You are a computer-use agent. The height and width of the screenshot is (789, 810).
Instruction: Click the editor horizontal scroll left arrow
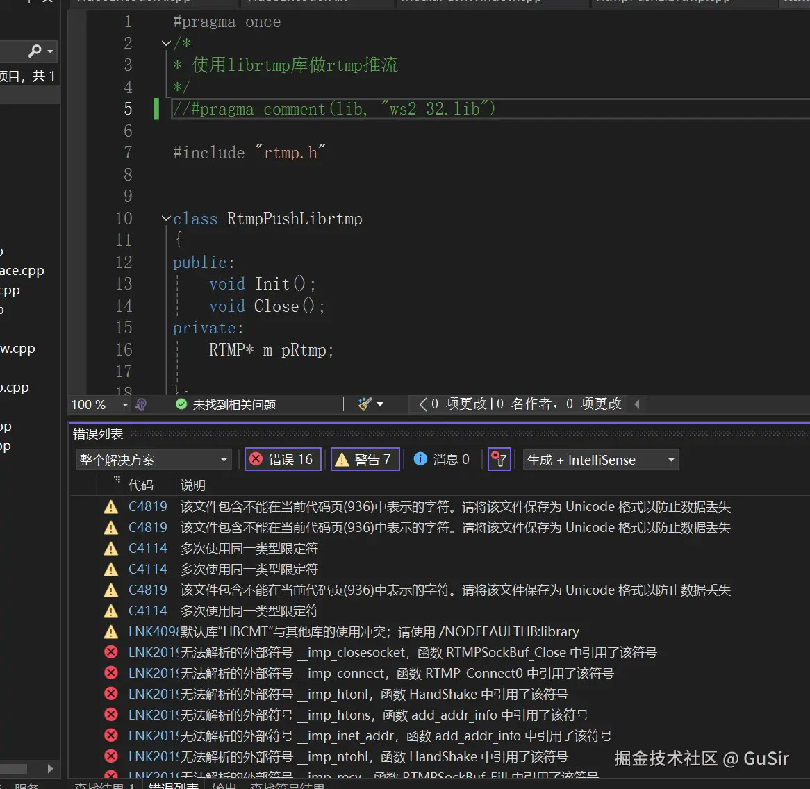click(637, 404)
